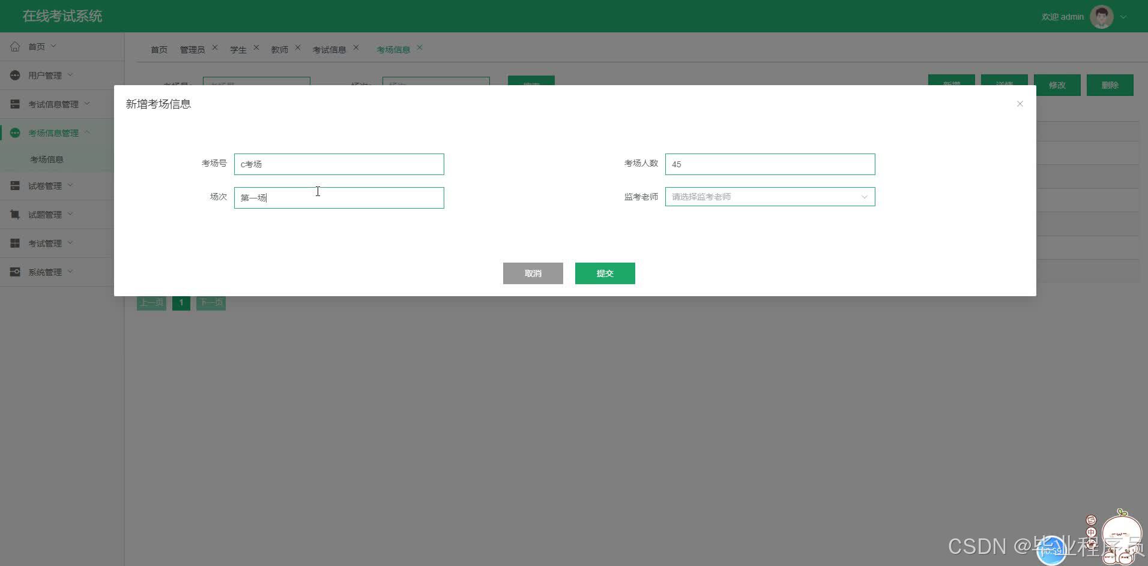
Task: Click the 下一页 pagination button
Action: pyautogui.click(x=211, y=303)
